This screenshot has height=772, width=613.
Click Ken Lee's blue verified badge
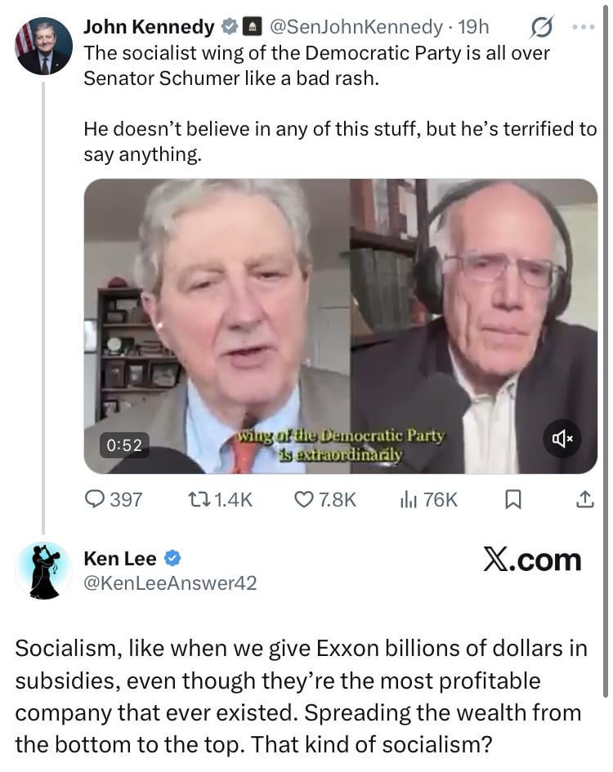coord(173,560)
